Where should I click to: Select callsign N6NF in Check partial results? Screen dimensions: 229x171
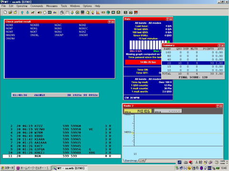(x=9, y=28)
